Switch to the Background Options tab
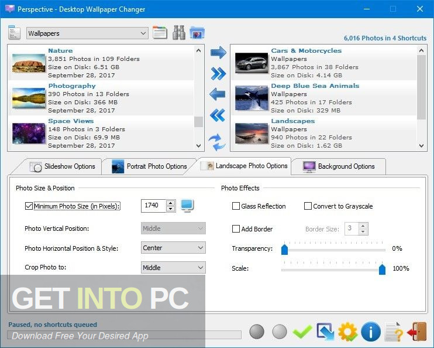 (x=339, y=166)
